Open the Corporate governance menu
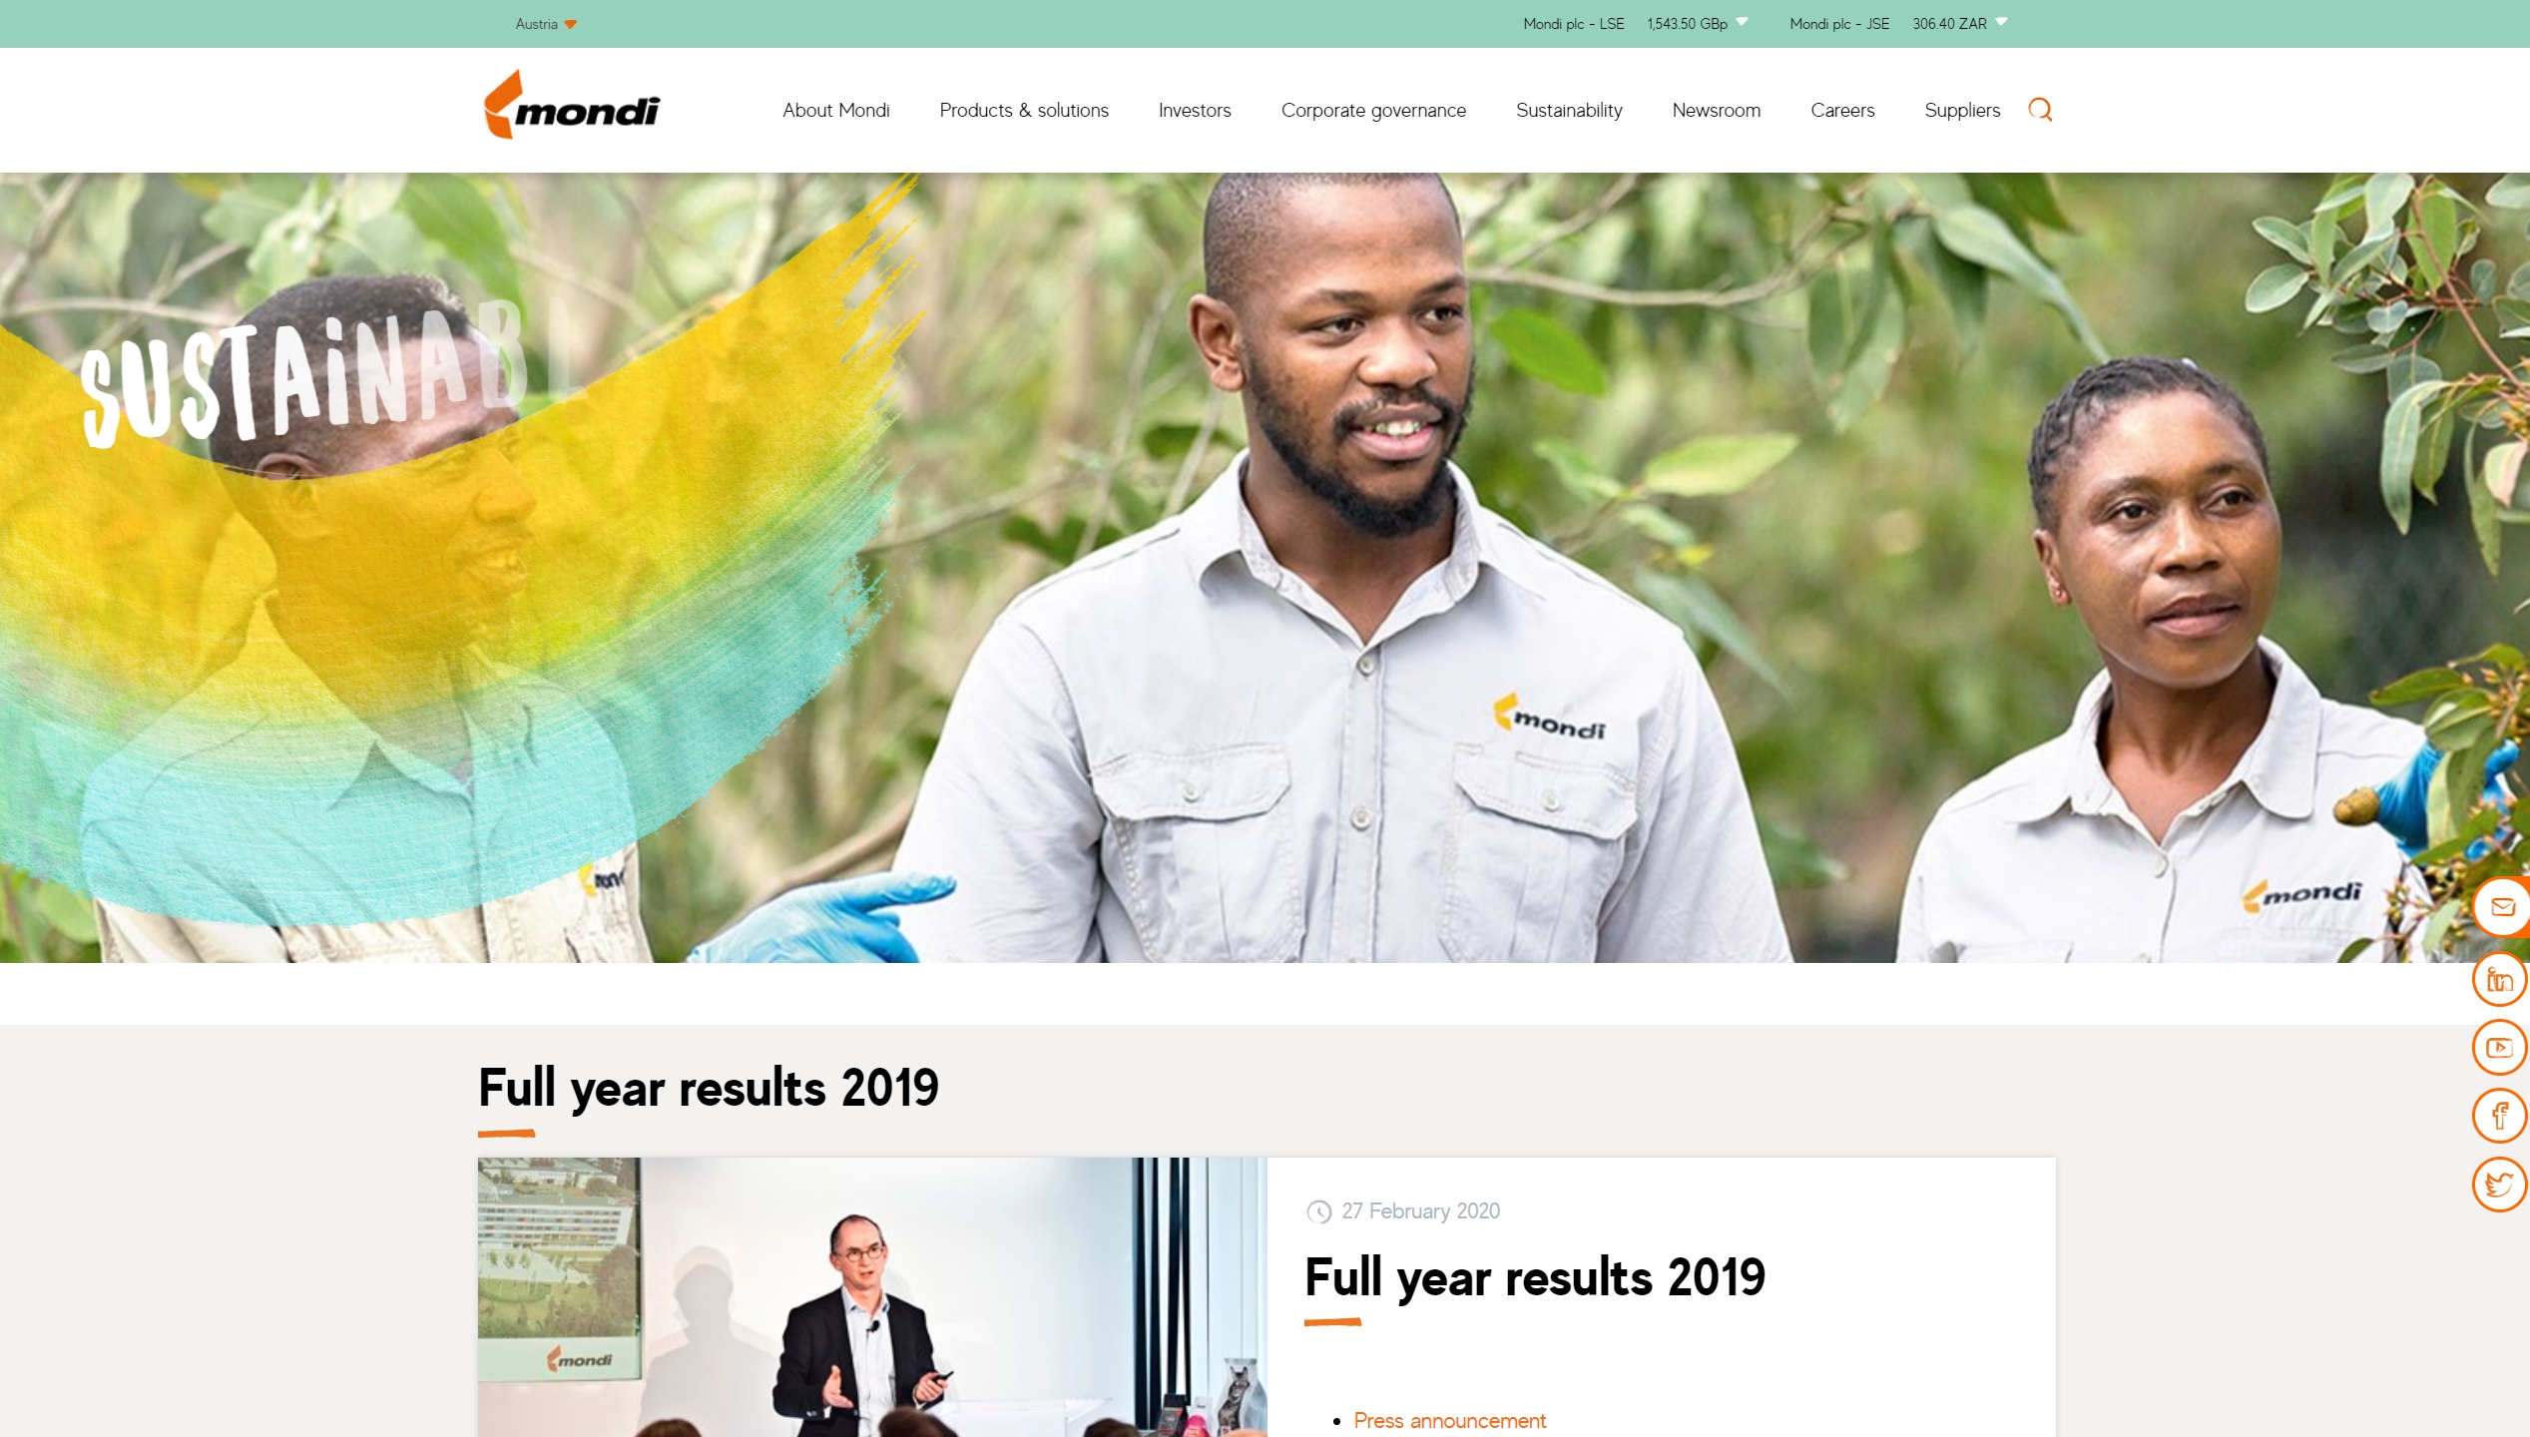Viewport: 2530px width, 1437px height. tap(1373, 110)
